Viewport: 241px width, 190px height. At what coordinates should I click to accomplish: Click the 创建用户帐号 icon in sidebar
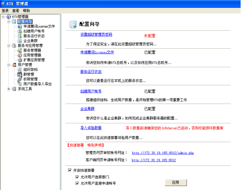[x=20, y=31]
